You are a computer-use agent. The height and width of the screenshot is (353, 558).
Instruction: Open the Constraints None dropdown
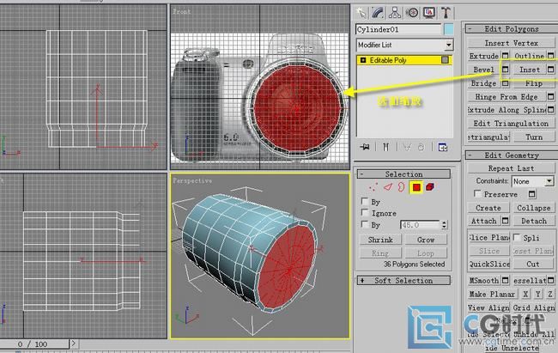533,182
